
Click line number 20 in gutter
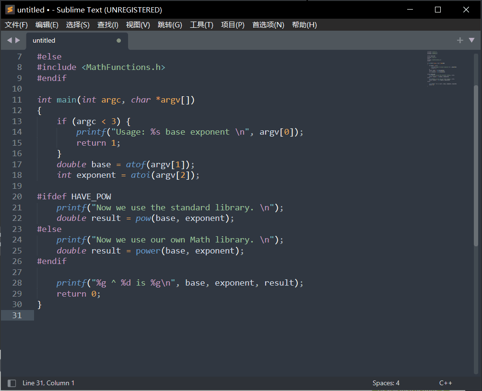pos(17,196)
